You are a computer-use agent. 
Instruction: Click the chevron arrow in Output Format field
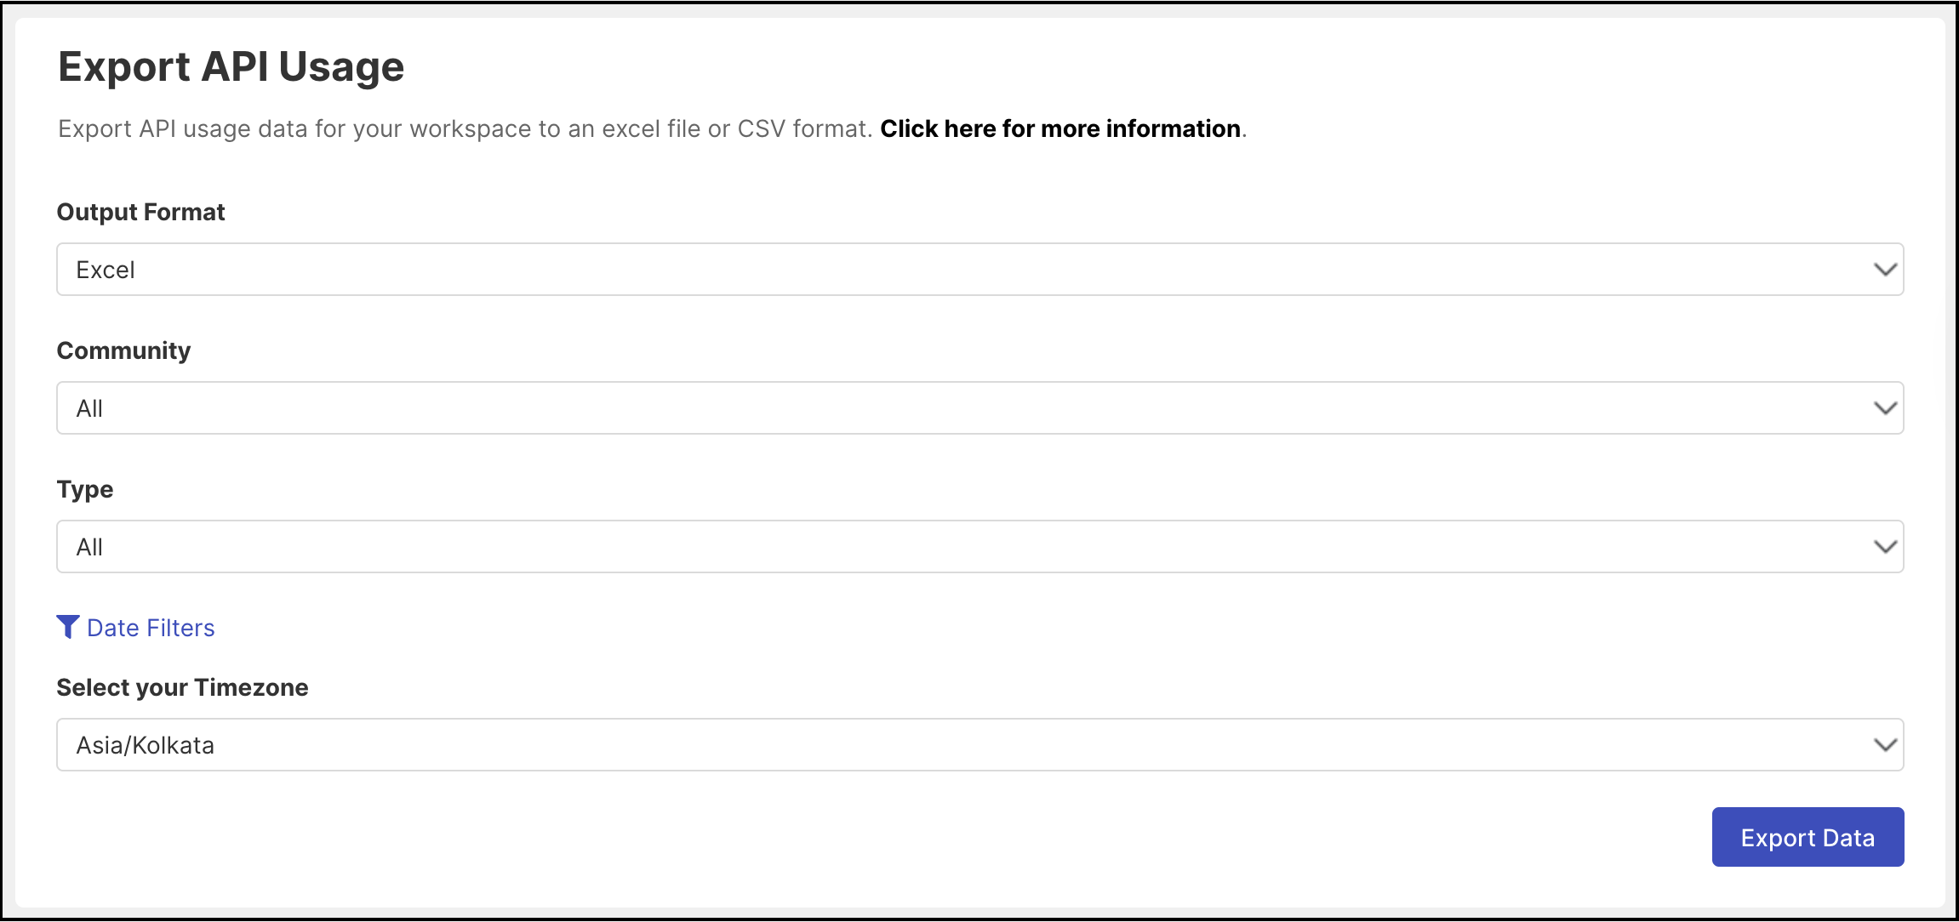pyautogui.click(x=1885, y=270)
